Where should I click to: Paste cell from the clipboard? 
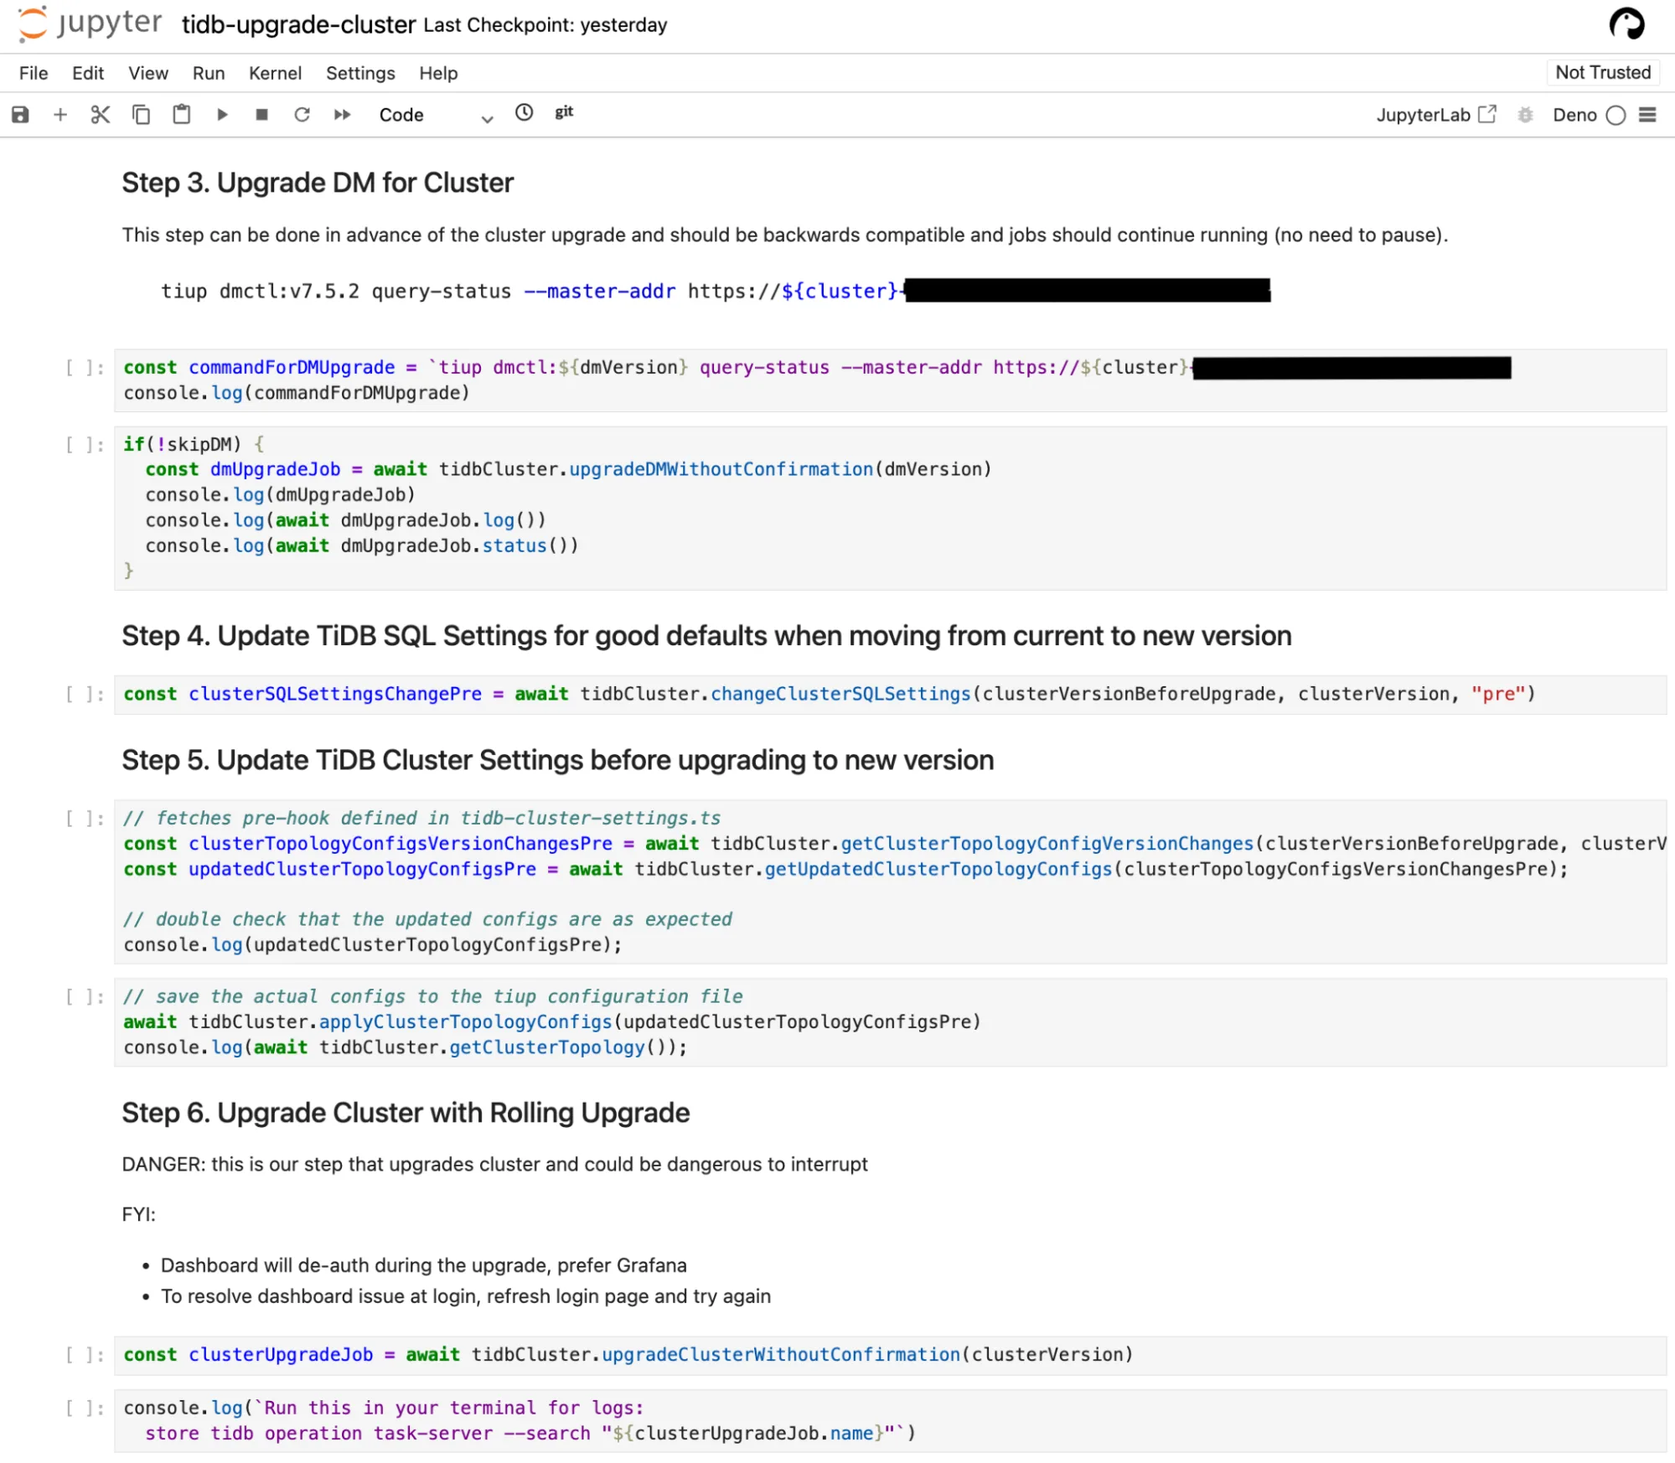pos(182,115)
